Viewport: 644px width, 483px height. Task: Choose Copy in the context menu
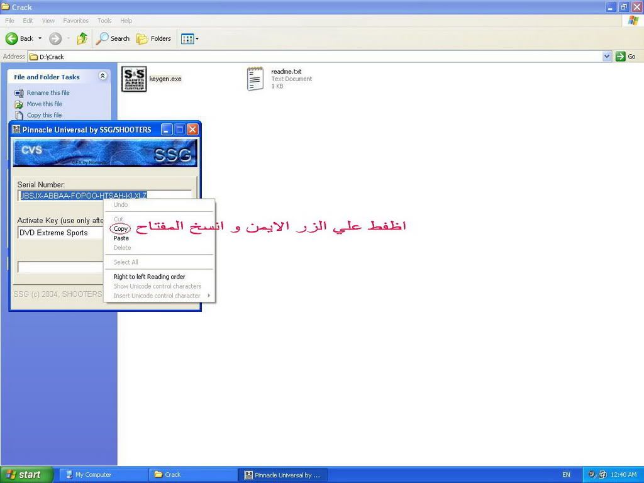click(120, 229)
